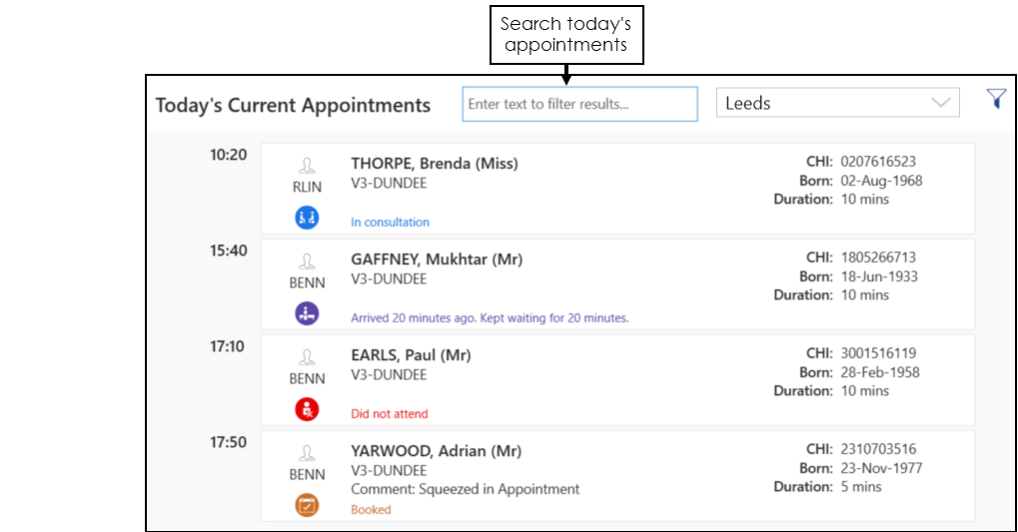Click the orange Booked status icon
The height and width of the screenshot is (532, 1018).
(x=307, y=505)
